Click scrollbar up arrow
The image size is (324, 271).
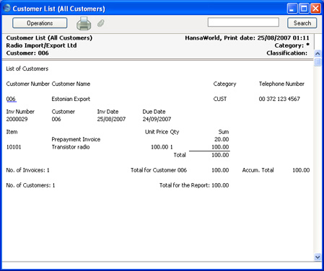[318, 53]
